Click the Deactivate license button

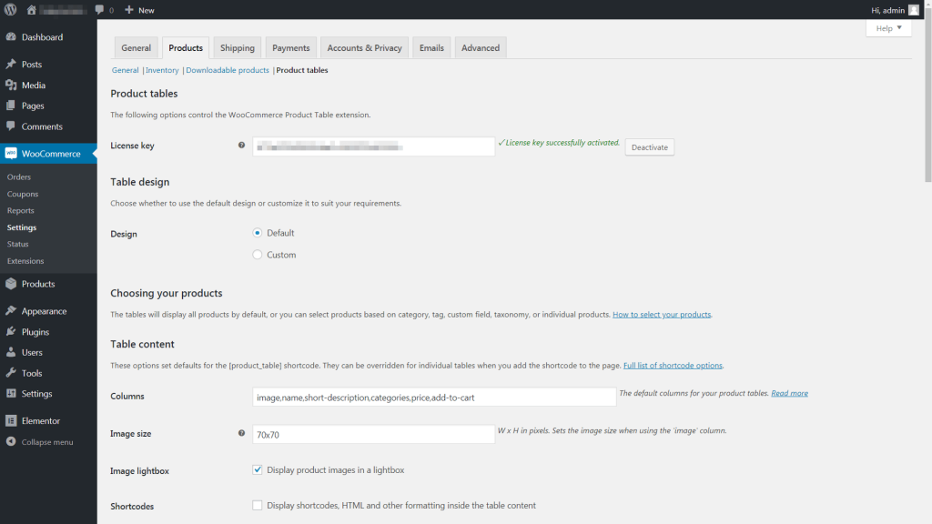pos(649,147)
